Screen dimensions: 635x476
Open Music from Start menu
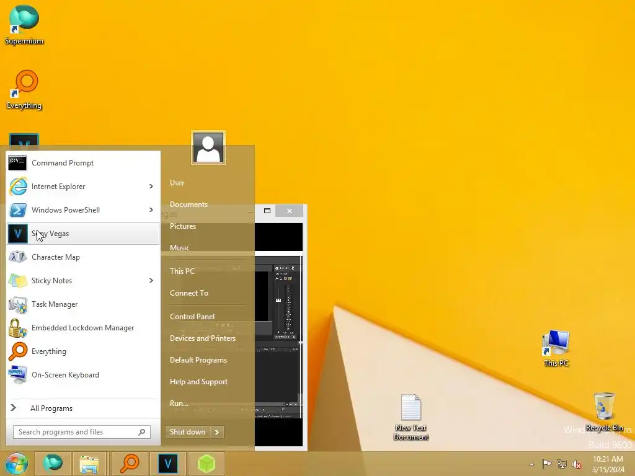click(x=179, y=248)
